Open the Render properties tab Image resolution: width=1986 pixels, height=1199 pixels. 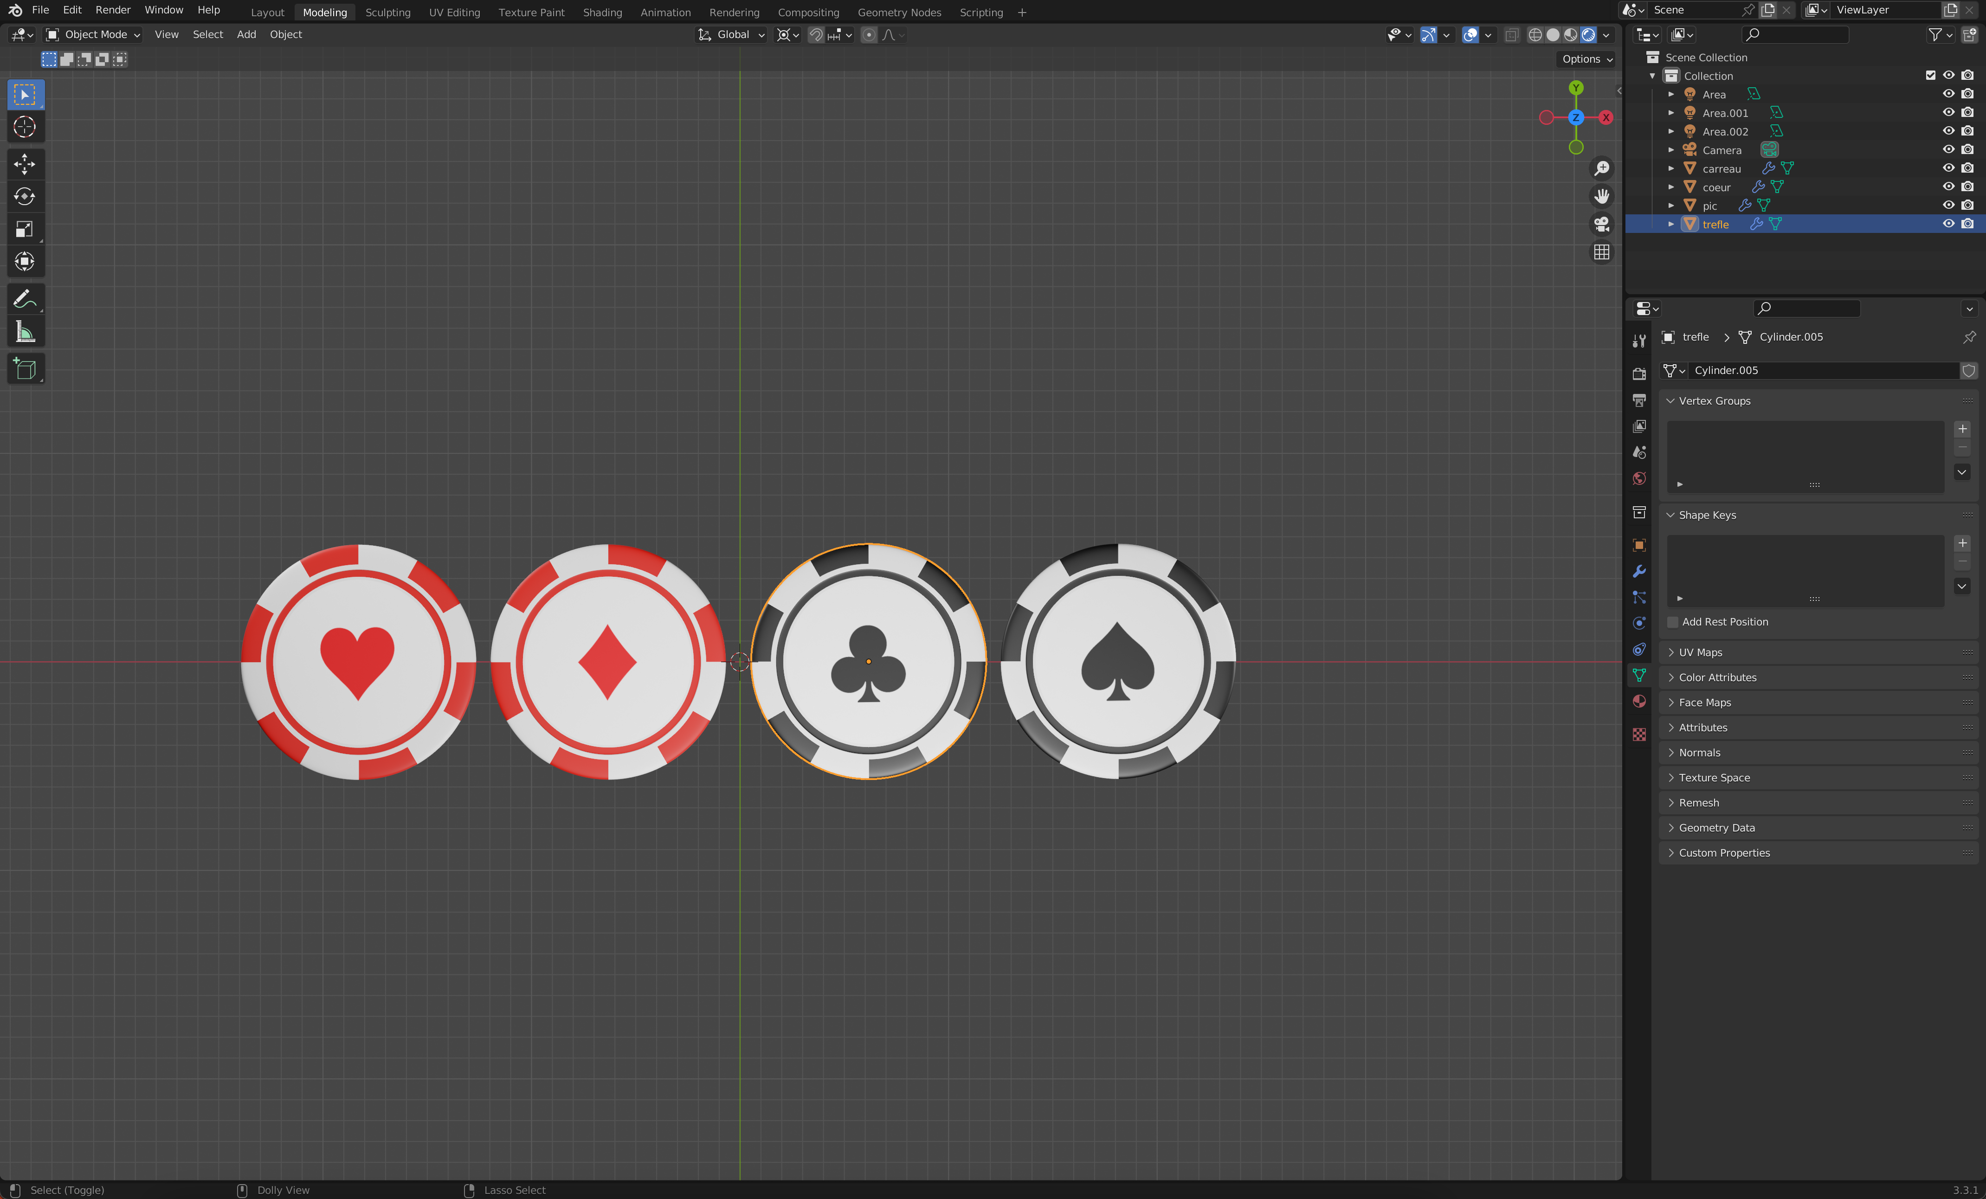pos(1639,374)
